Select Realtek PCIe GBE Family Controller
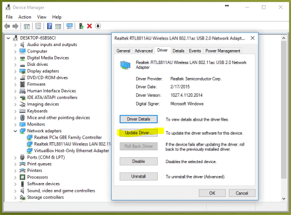The height and width of the screenshot is (215, 291). click(68, 138)
